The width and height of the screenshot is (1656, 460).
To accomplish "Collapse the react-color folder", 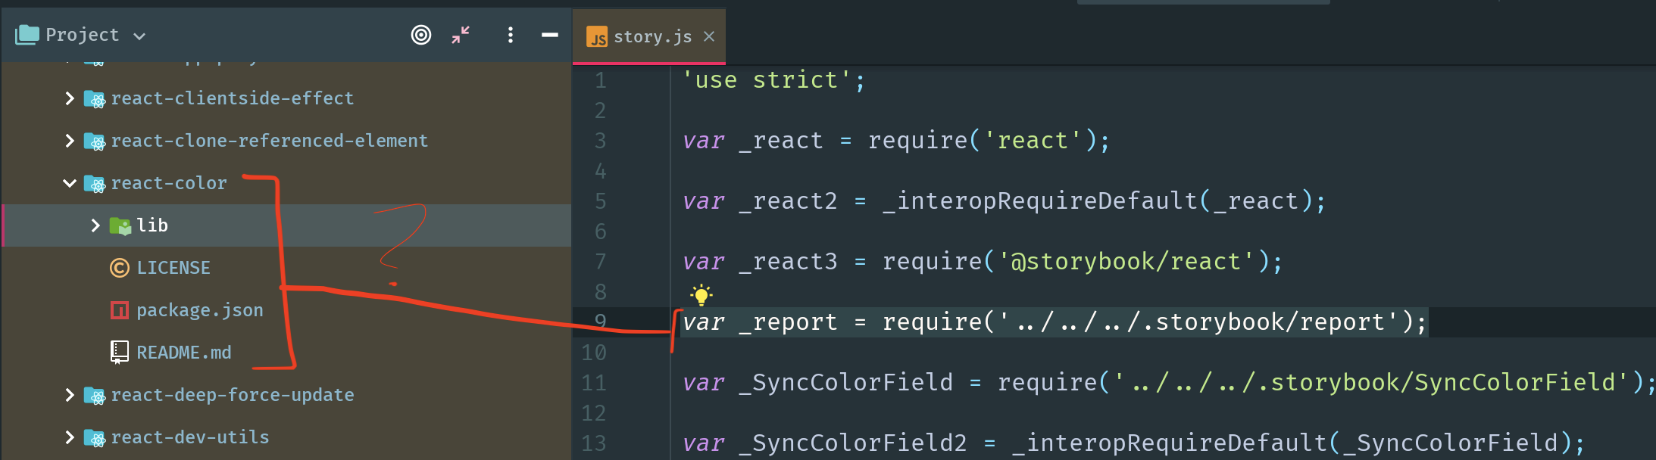I will 69,183.
